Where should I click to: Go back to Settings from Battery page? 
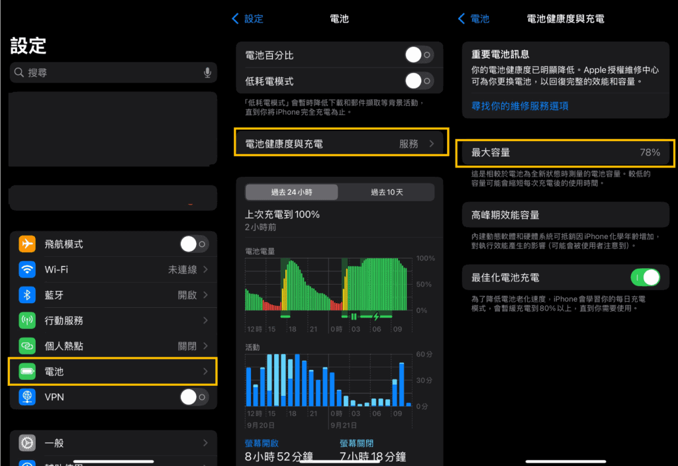click(x=248, y=19)
